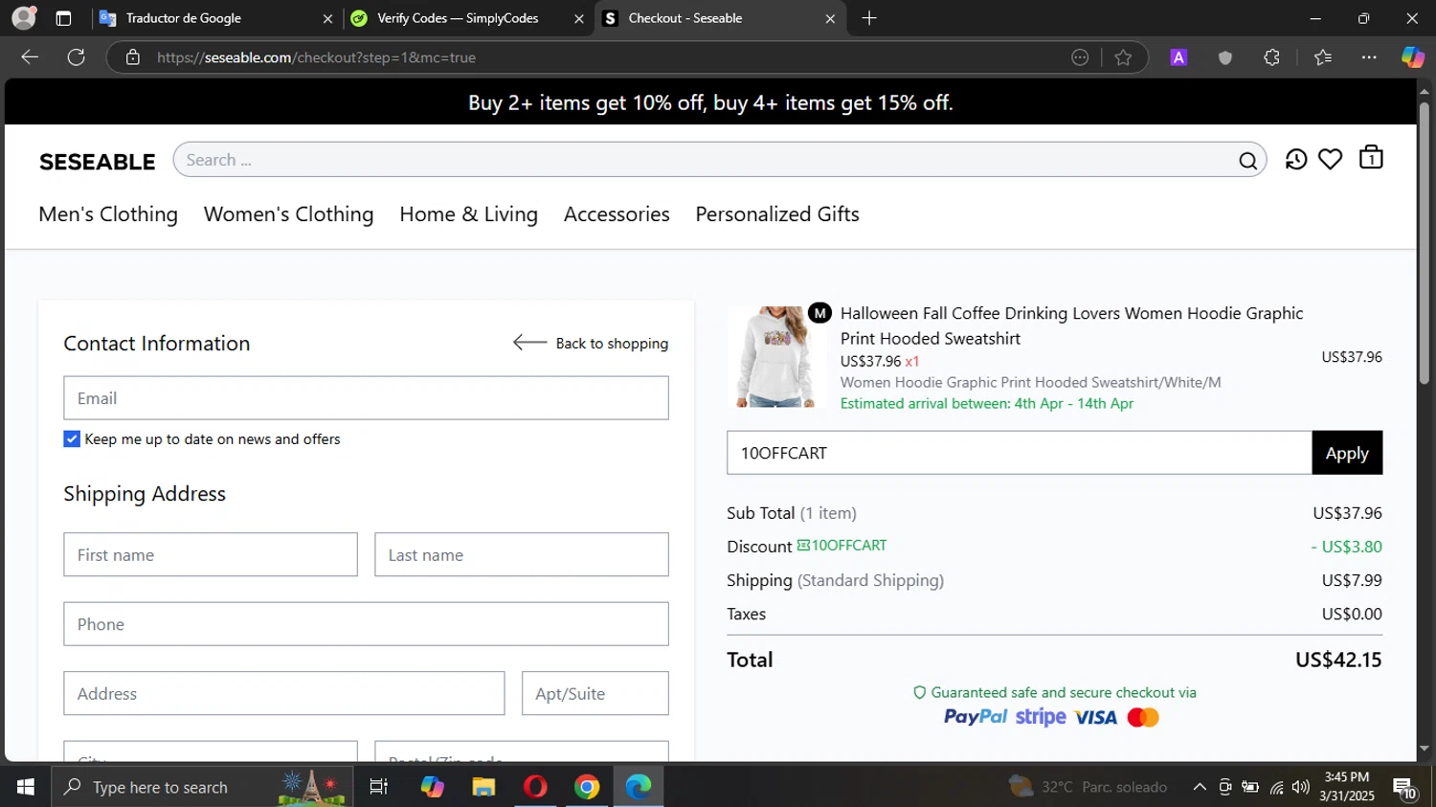Click Back to shopping link
1436x807 pixels.
591,343
